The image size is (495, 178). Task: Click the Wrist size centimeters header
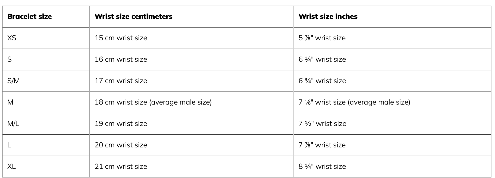click(x=133, y=17)
